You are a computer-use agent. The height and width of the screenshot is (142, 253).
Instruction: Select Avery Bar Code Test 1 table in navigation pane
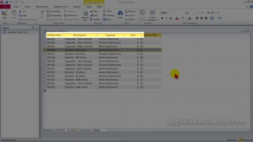tap(18, 32)
